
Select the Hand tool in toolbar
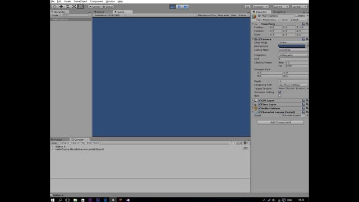click(54, 7)
